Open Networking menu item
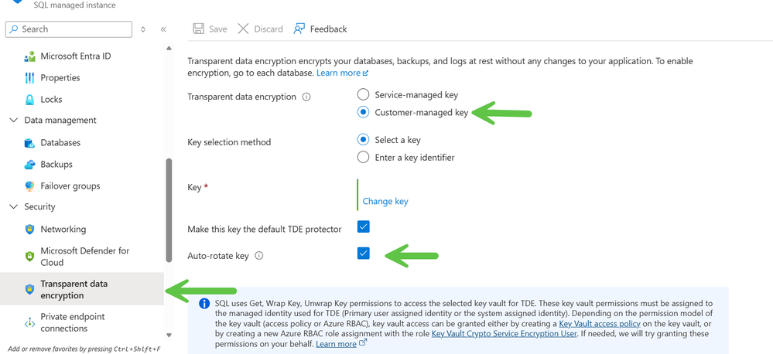This screenshot has width=773, height=354. (82, 230)
